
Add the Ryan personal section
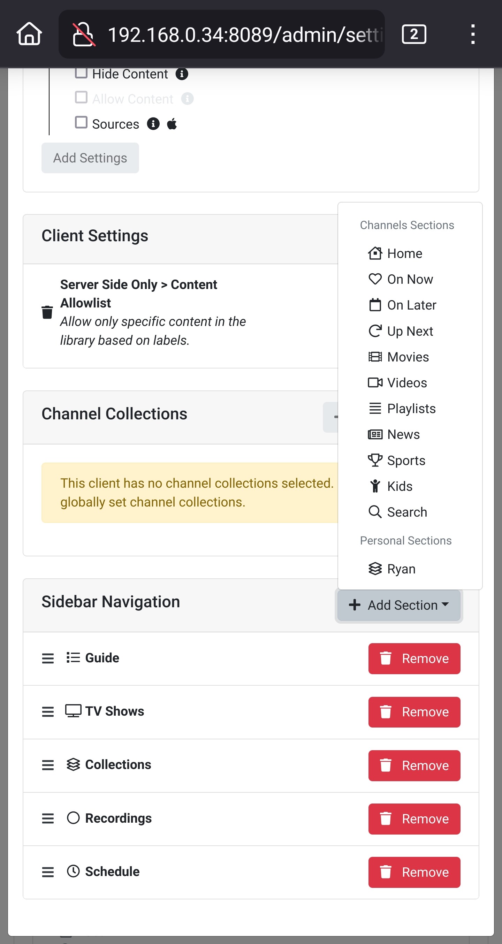(x=401, y=569)
